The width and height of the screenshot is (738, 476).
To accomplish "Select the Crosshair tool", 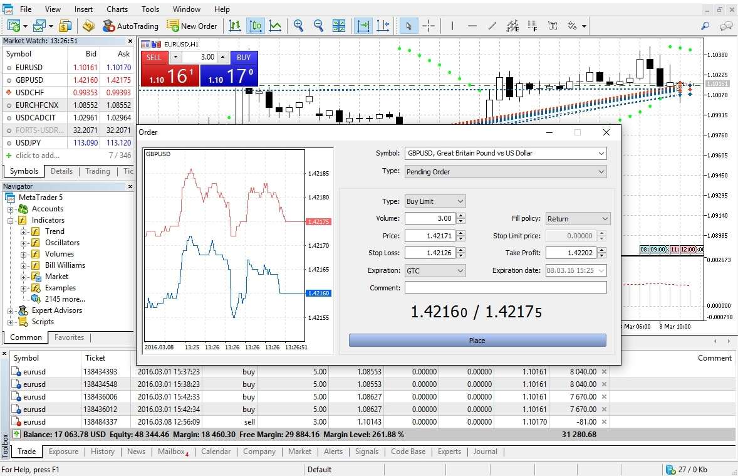I will coord(429,26).
